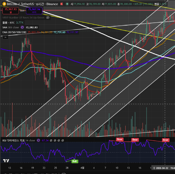Click the 4월 month label on time axis
This screenshot has width=175, height=174.
coord(82,168)
